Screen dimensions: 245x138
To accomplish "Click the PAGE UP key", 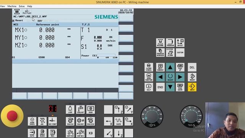I will click(180, 67).
